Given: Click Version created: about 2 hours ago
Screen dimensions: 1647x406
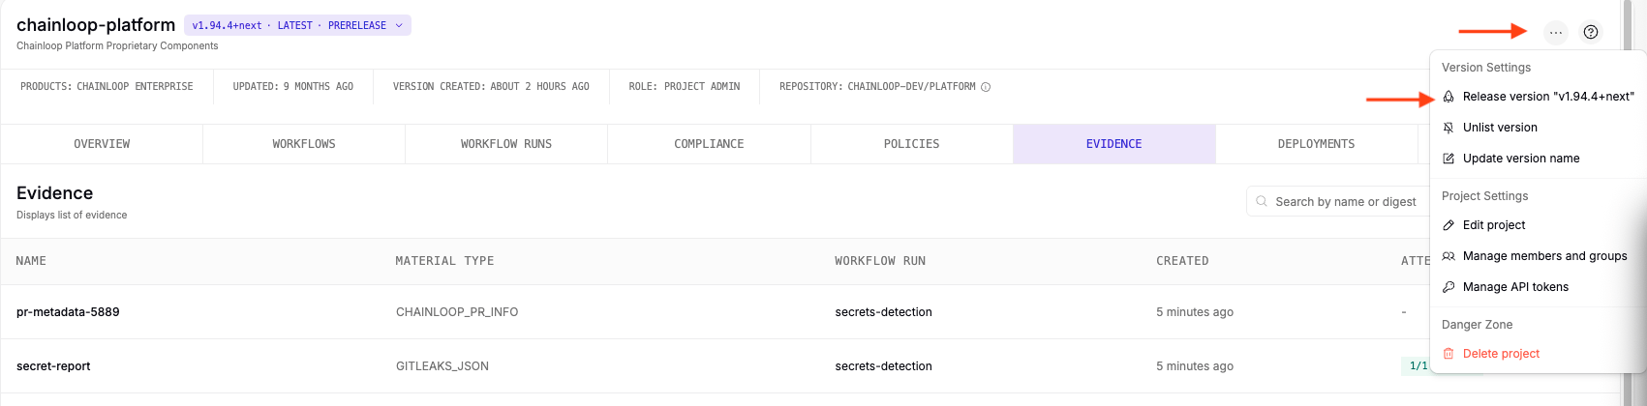Looking at the screenshot, I should tap(491, 87).
